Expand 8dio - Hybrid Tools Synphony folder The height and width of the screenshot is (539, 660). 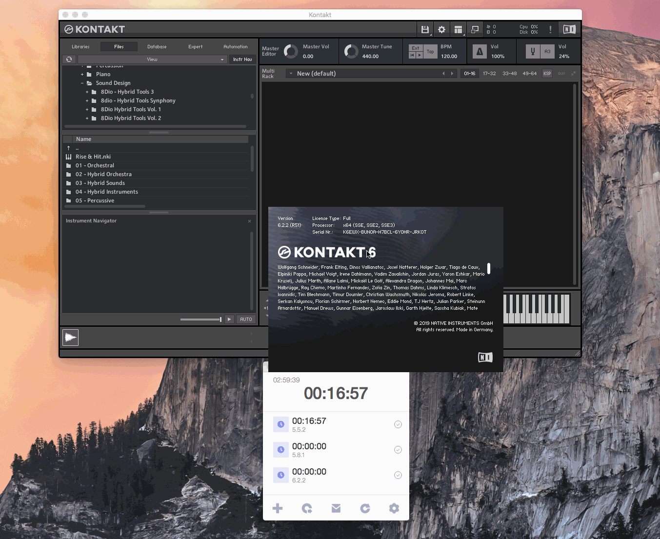[87, 101]
